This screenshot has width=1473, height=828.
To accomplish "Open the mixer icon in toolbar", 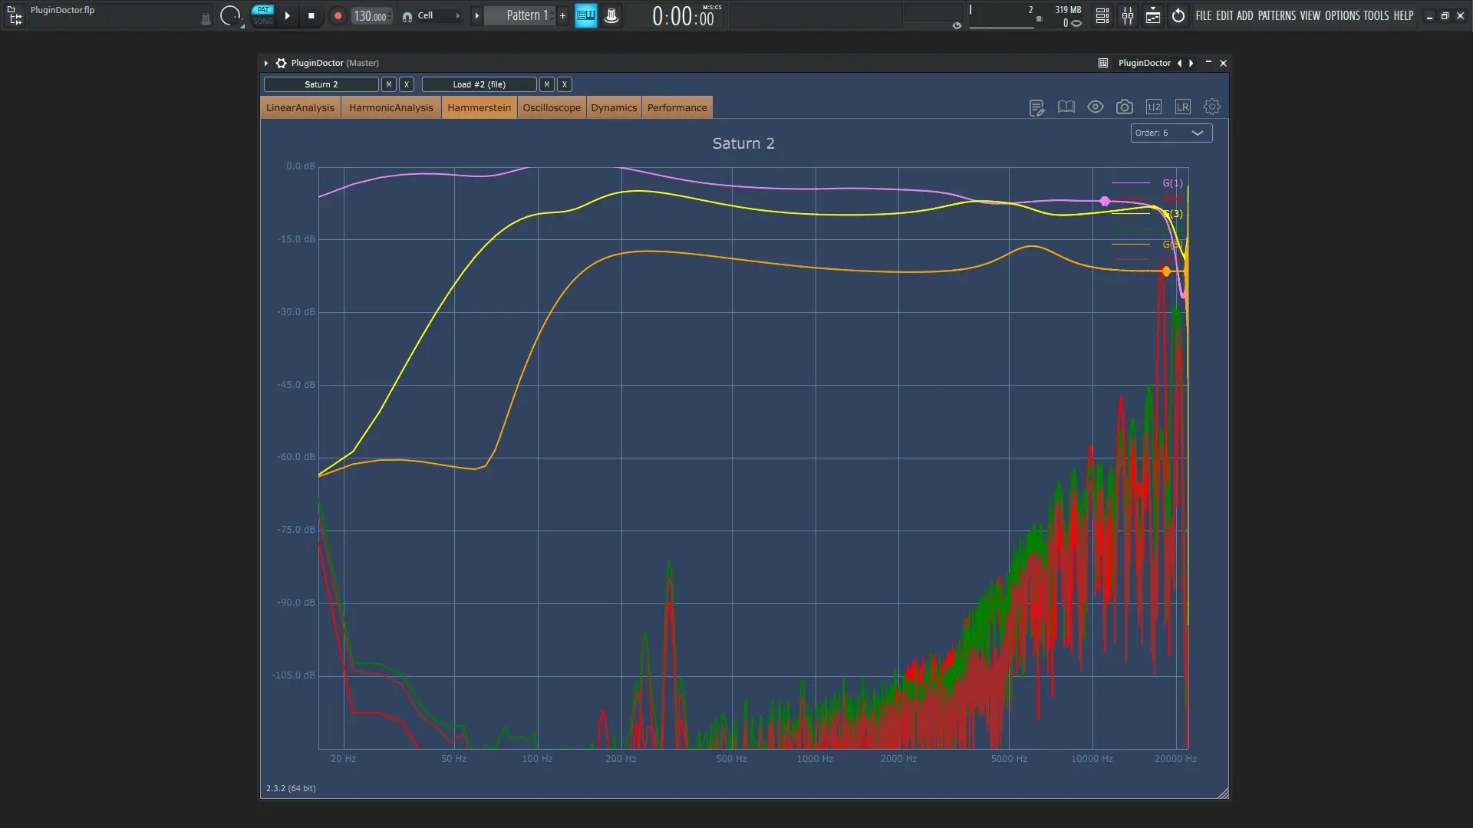I will (x=1127, y=15).
